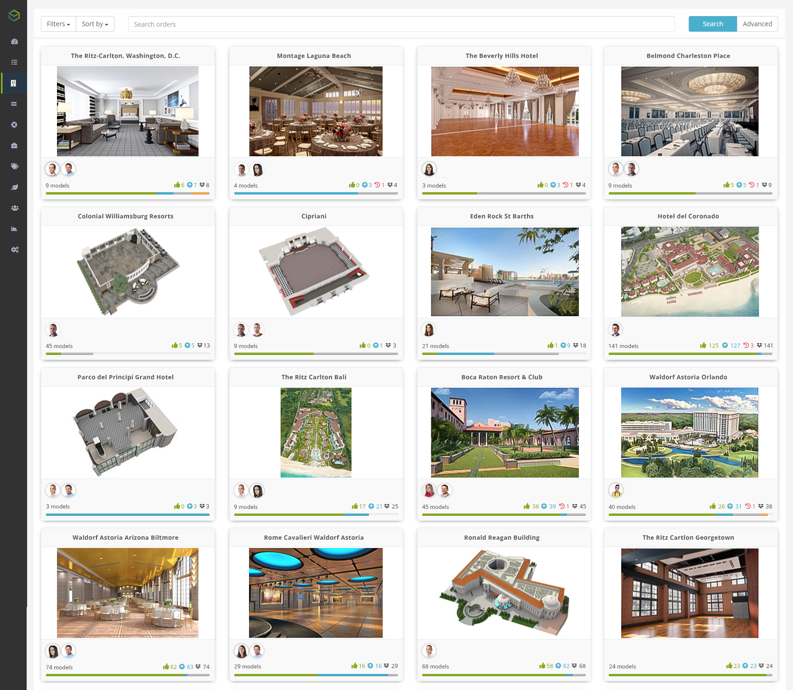Click thumbs-up icon on Belmond Charleston Place card
793x690 pixels.
726,185
